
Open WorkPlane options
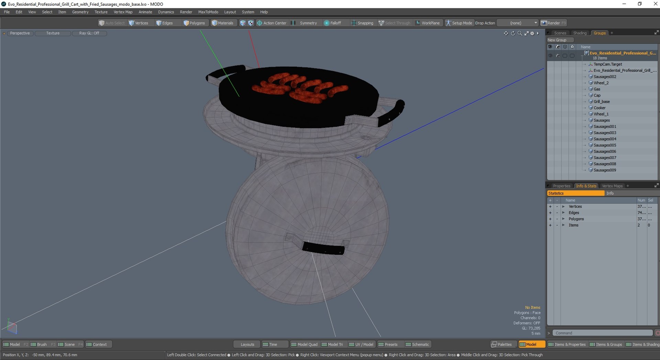(427, 23)
